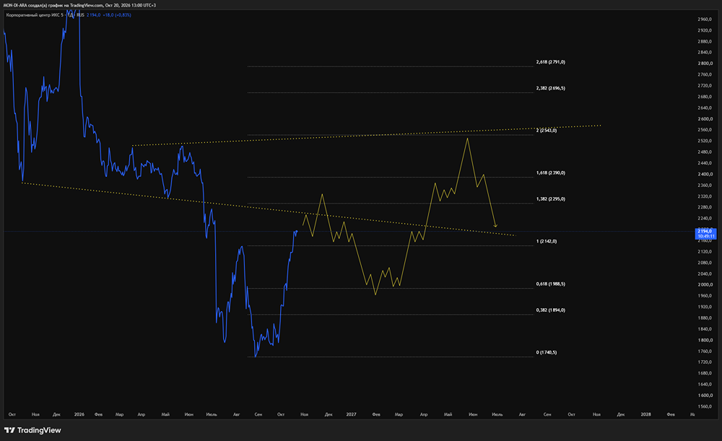The height and width of the screenshot is (441, 722).
Task: Click the Fibonacci level label 1,618 (2 390,0)
Action: tap(551, 173)
